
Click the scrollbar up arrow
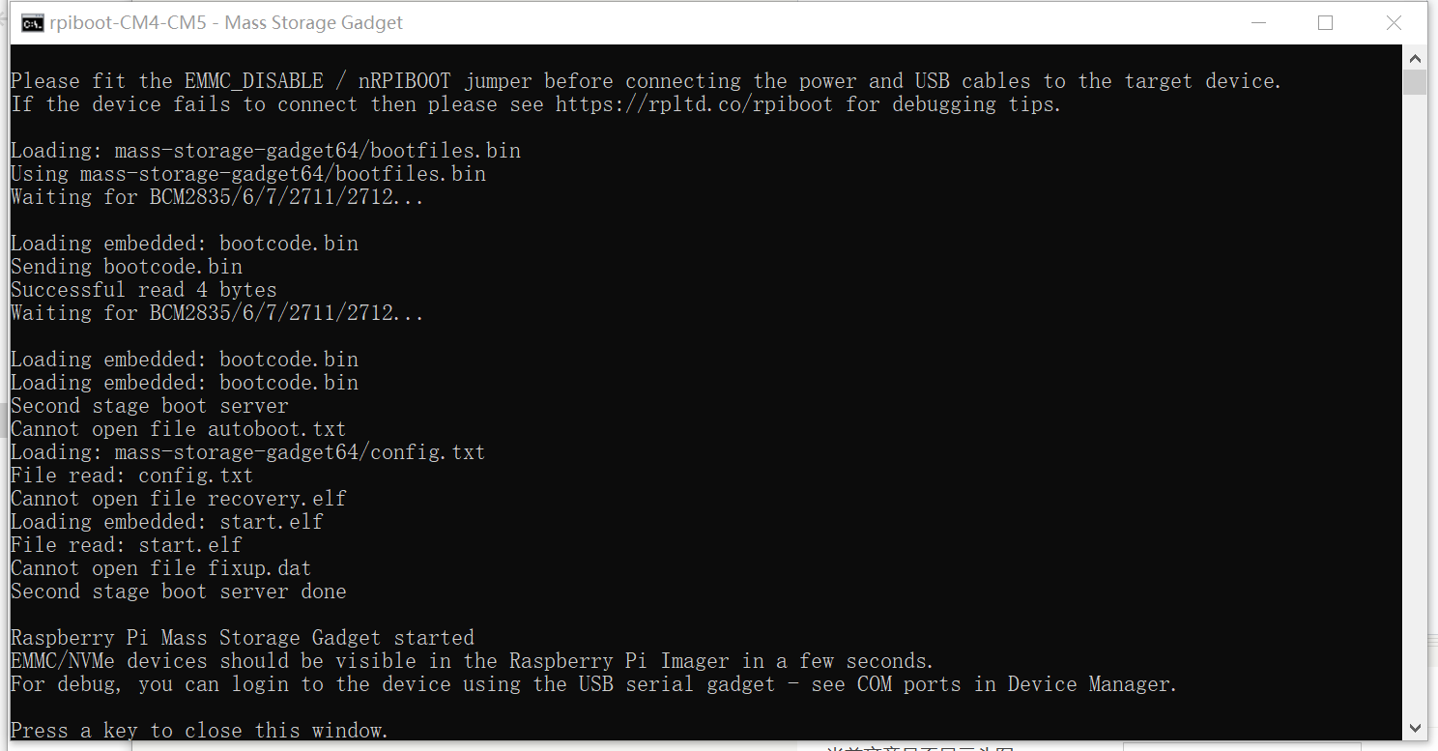(1415, 58)
